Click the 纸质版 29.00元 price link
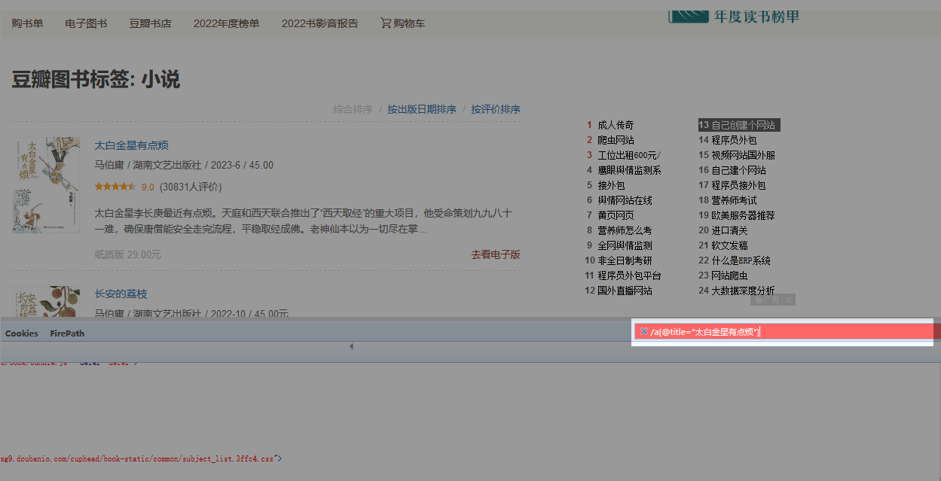The height and width of the screenshot is (481, 941). pos(128,254)
